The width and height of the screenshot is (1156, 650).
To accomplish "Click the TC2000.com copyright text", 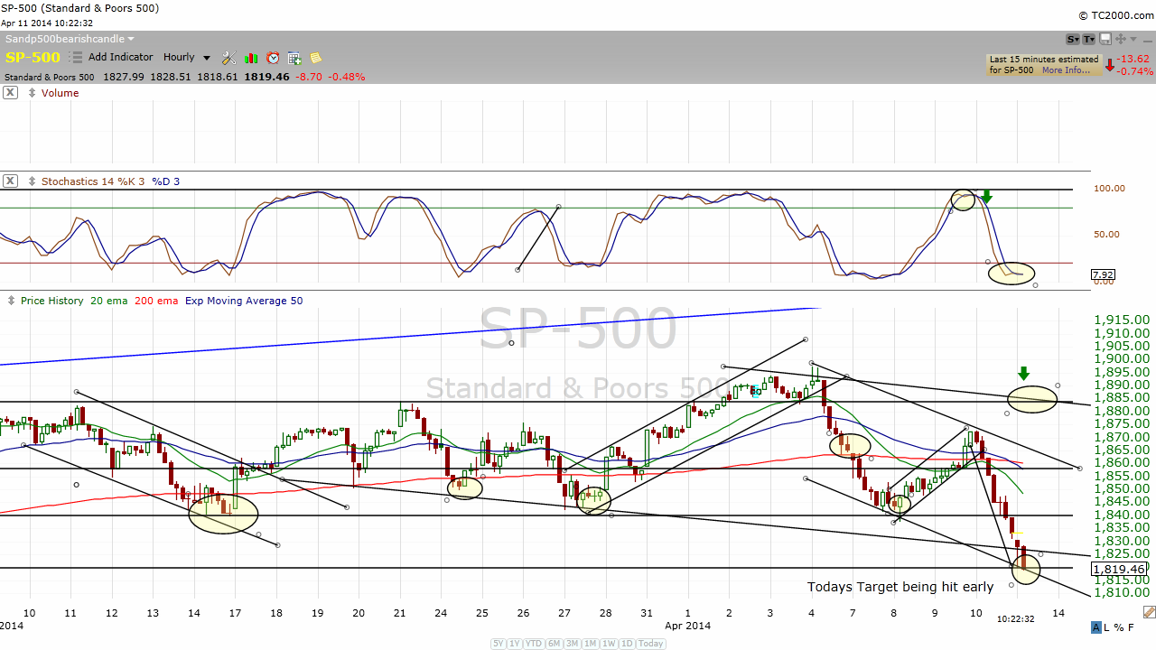I will coord(1114,15).
